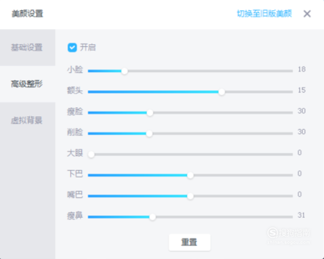Click the 开启 label text
This screenshot has height=259, width=324.
(88, 47)
